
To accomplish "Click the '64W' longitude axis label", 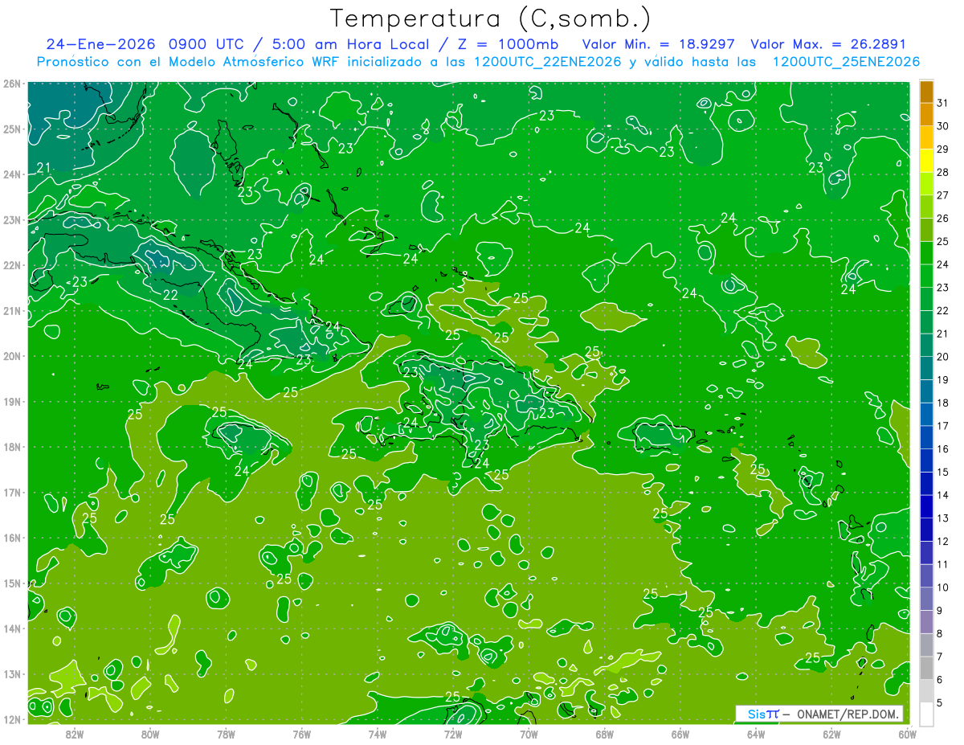I will (756, 734).
